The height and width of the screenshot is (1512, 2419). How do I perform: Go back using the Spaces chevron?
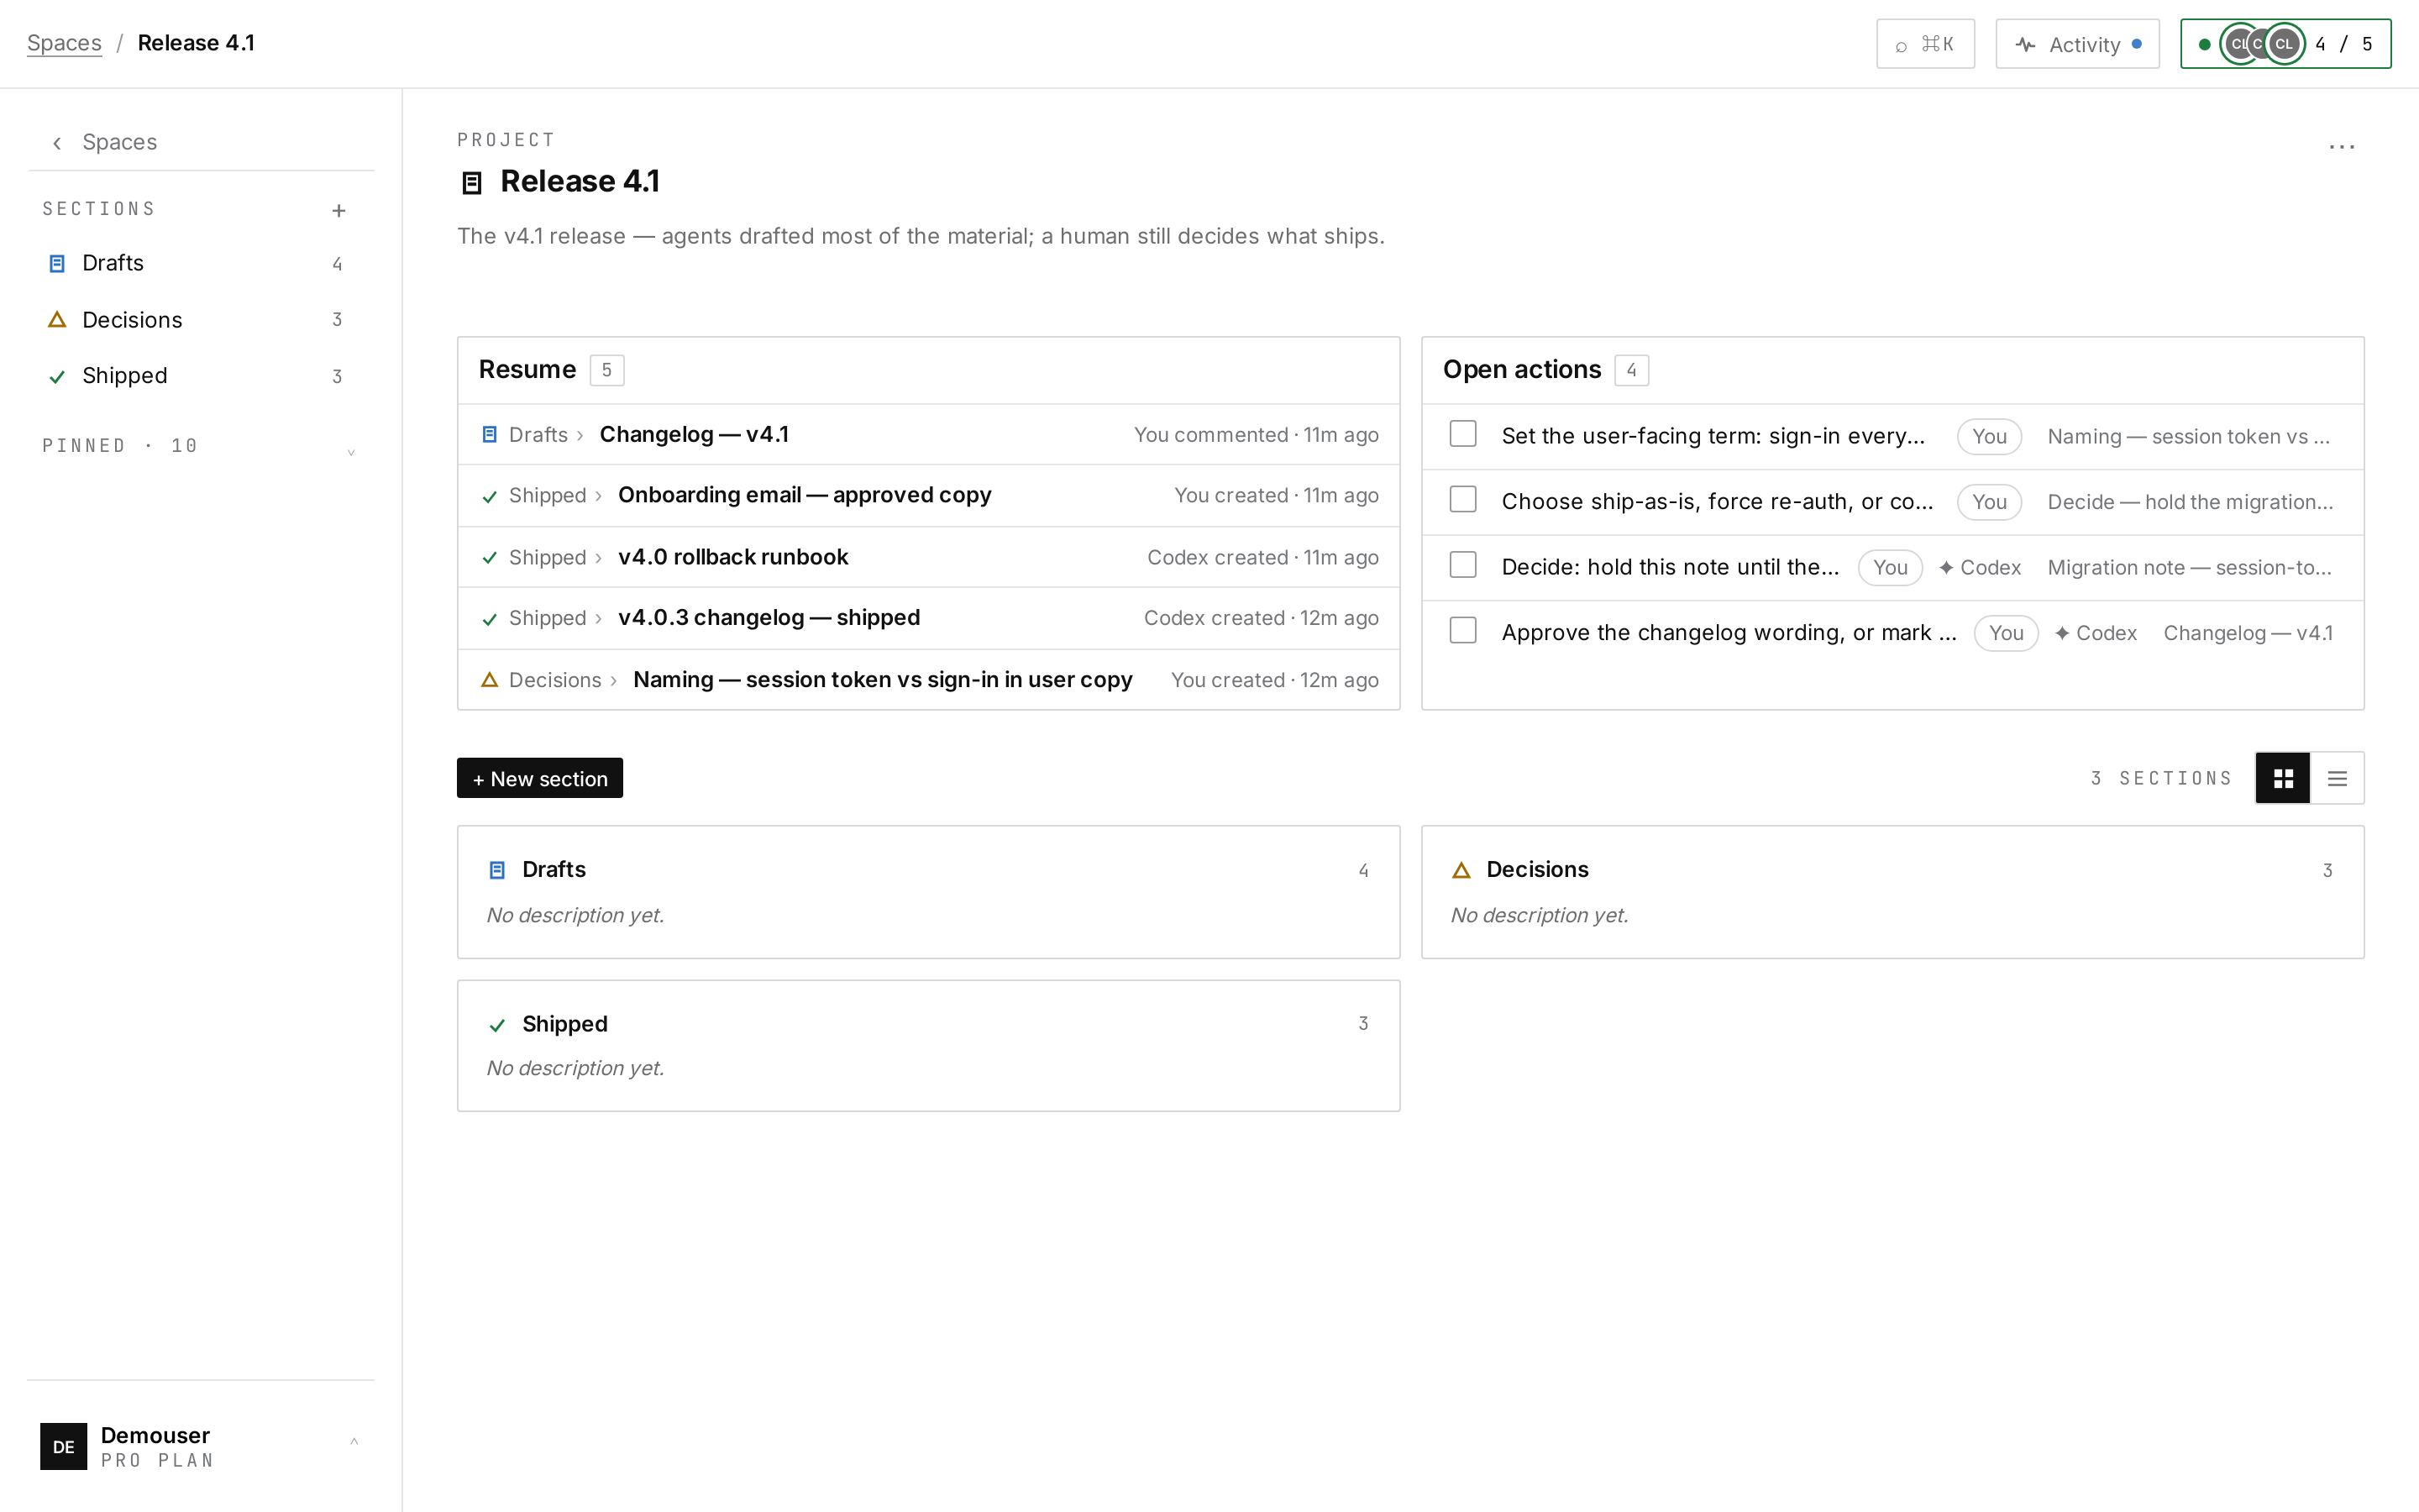57,143
